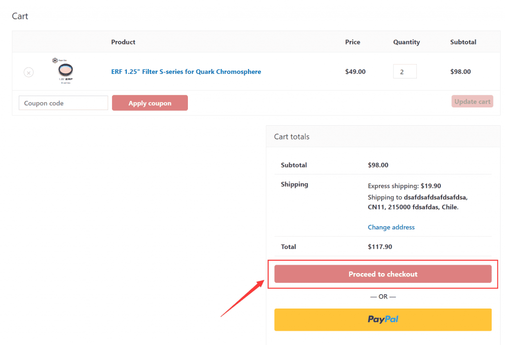
Task: Click the shipping destination address text
Action: pos(417,202)
